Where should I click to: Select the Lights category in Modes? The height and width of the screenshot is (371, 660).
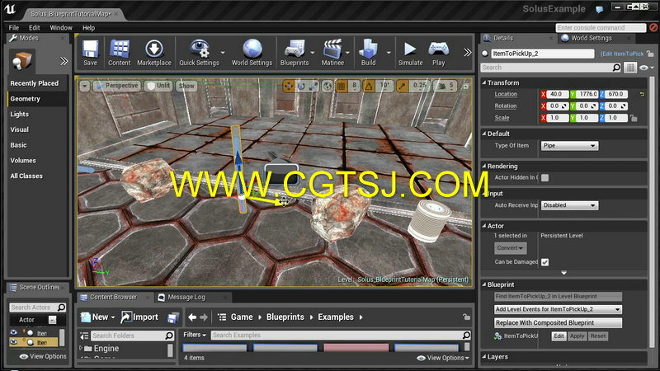tap(20, 114)
